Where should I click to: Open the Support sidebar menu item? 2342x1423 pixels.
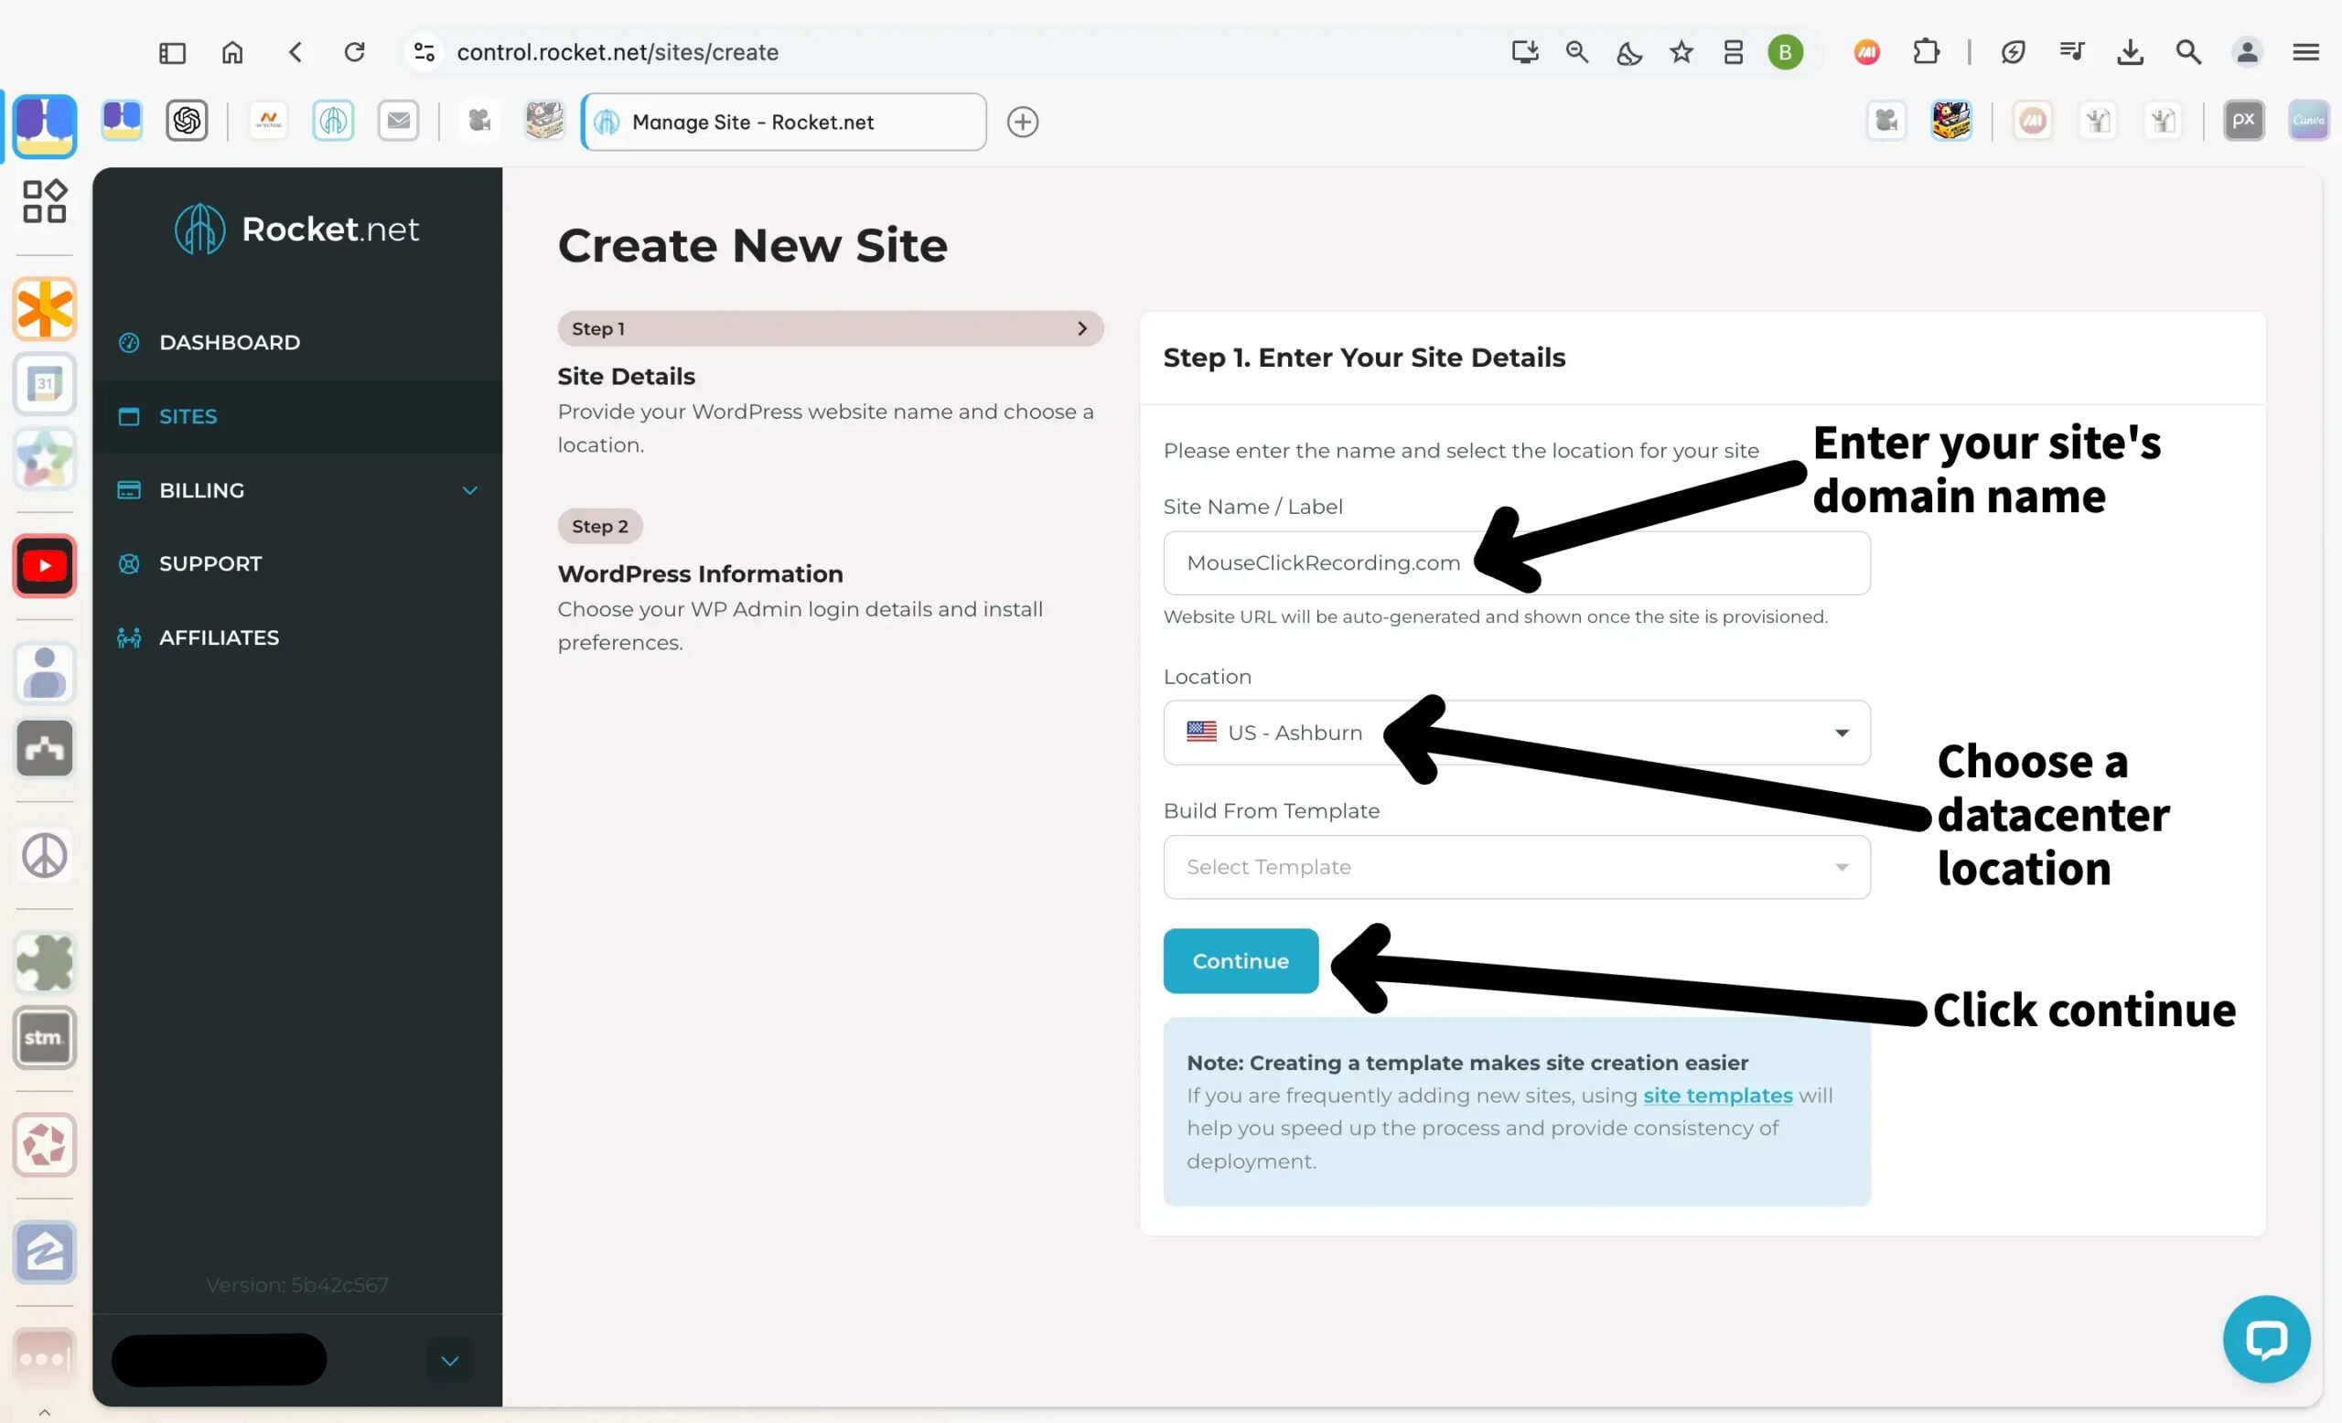pyautogui.click(x=210, y=563)
